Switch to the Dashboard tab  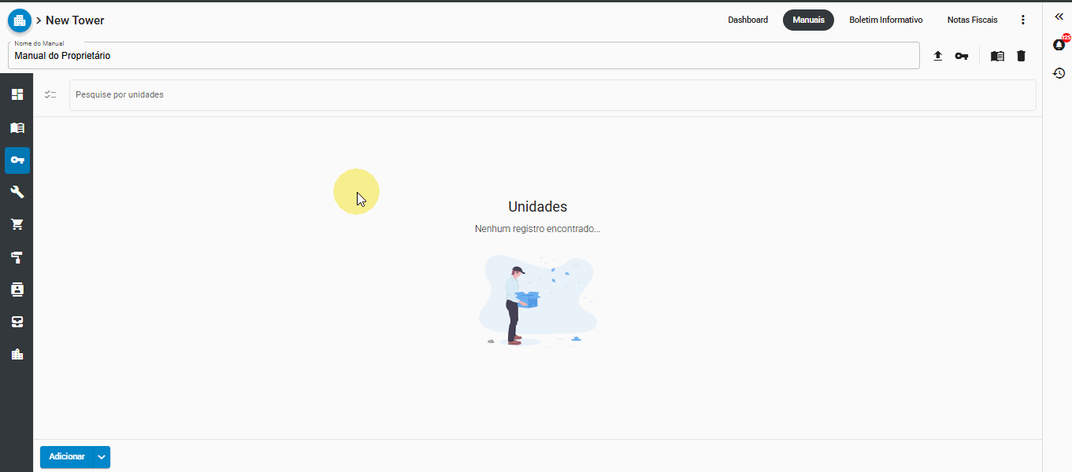click(747, 20)
